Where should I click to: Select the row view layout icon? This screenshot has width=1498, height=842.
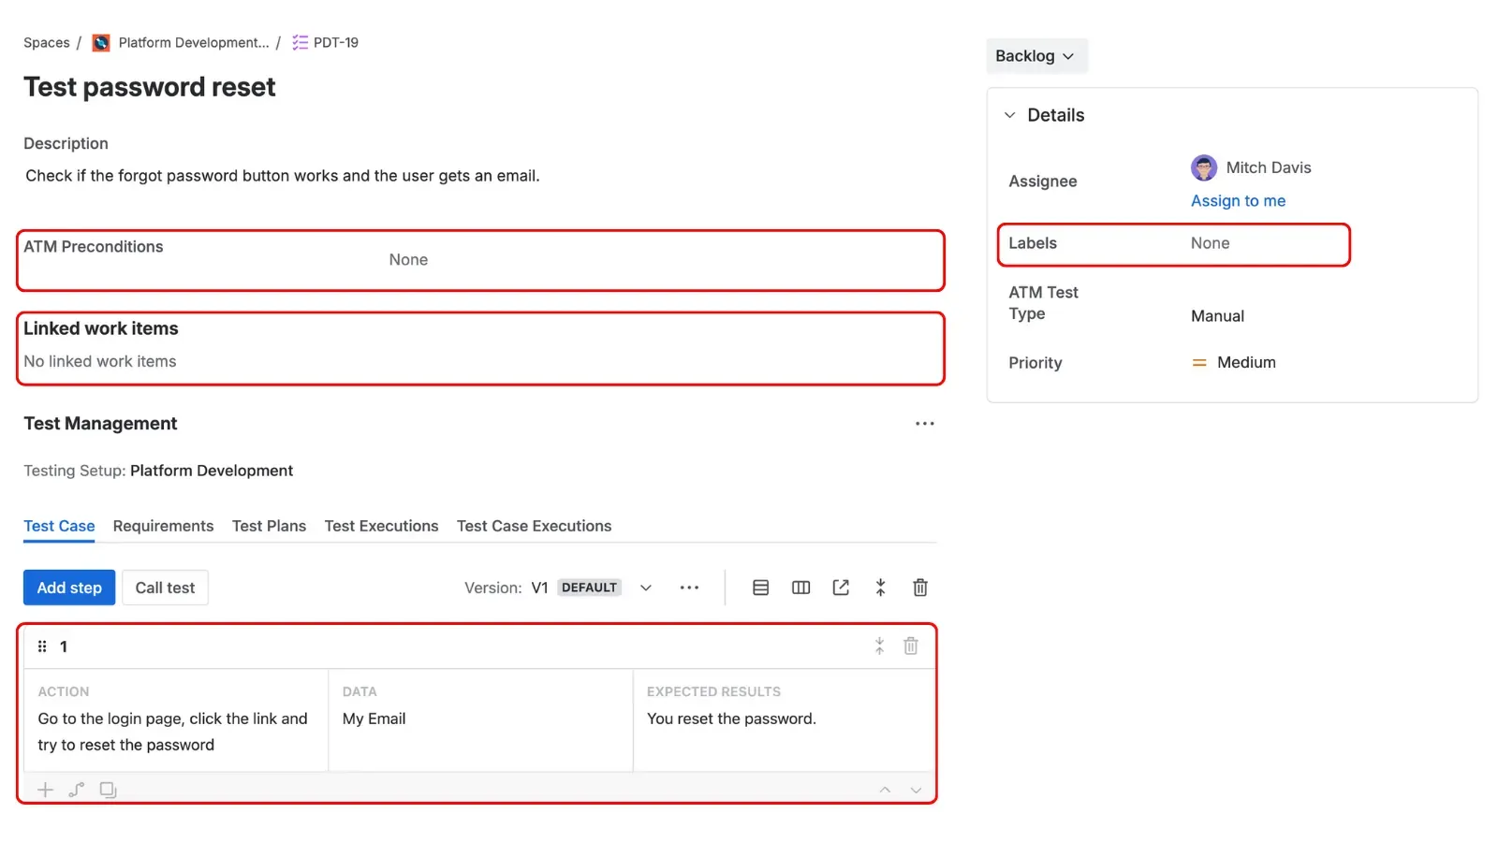[760, 587]
